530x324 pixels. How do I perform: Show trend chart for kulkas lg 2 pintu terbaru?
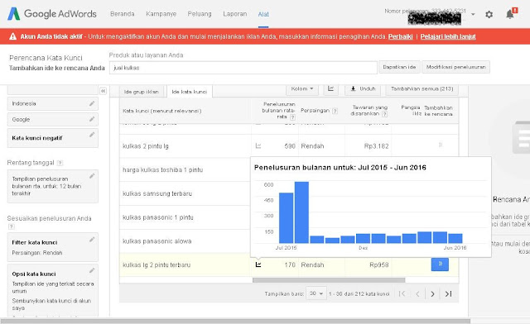click(x=258, y=264)
